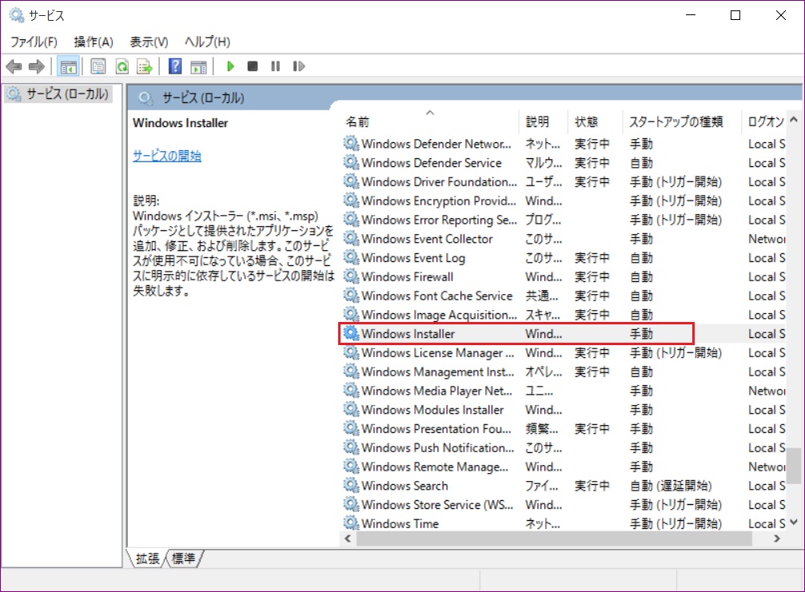Open the ヘルプ(H) menu

(207, 42)
